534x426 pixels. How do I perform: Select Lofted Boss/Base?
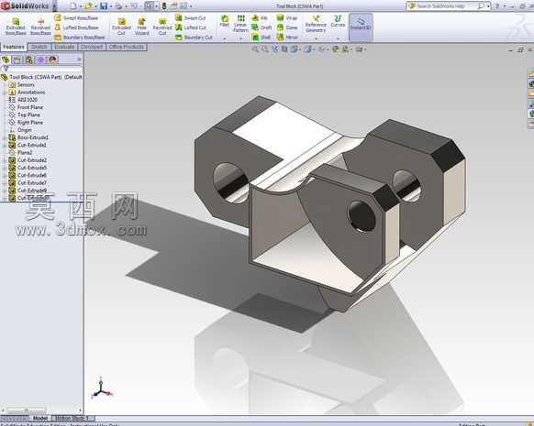pos(77,27)
